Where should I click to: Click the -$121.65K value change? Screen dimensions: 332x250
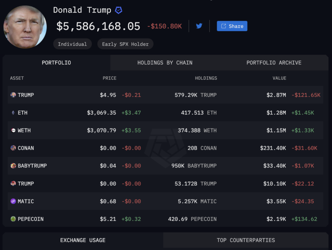(x=306, y=95)
